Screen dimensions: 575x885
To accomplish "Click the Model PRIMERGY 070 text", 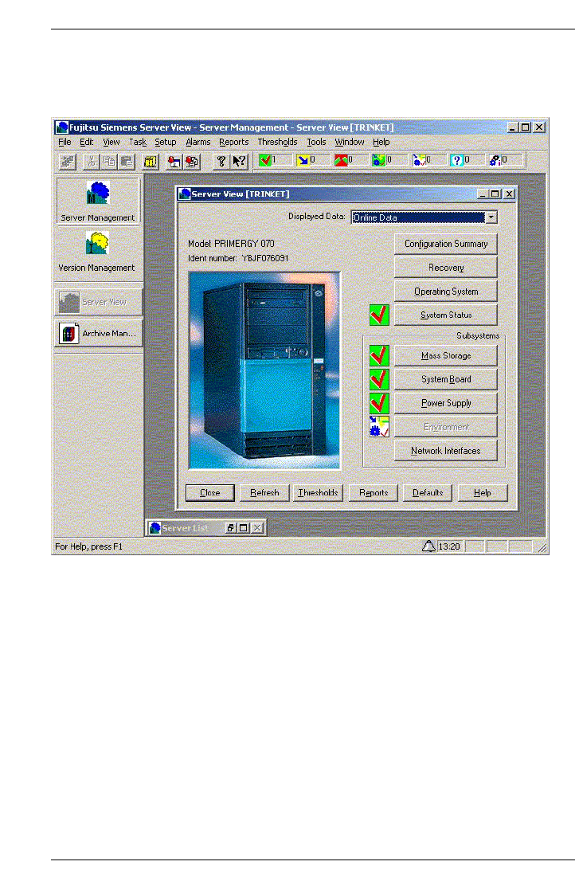I will [x=231, y=243].
